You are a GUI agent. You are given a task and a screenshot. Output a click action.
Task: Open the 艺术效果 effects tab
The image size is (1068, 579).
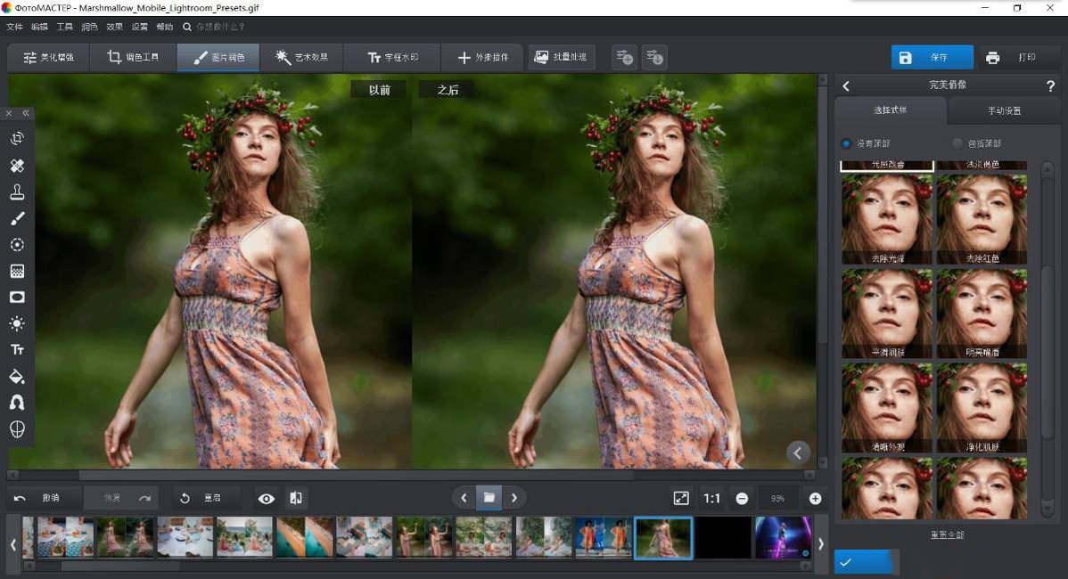click(x=301, y=57)
